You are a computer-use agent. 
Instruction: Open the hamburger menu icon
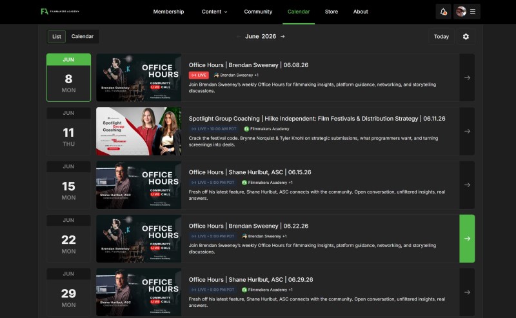click(x=473, y=12)
